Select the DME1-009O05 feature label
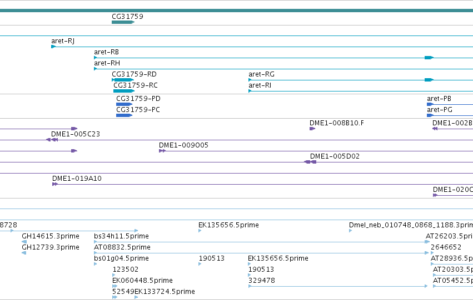This screenshot has height=300, width=473. 184,145
